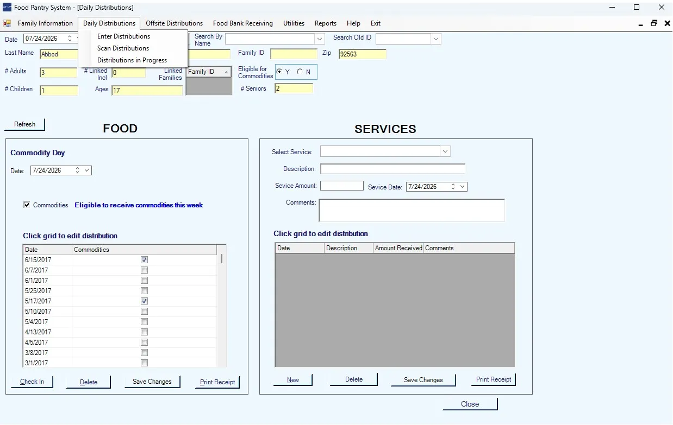This screenshot has height=425, width=673.
Task: Toggle the commodities checkbox for 5/17/2017
Action: [144, 301]
